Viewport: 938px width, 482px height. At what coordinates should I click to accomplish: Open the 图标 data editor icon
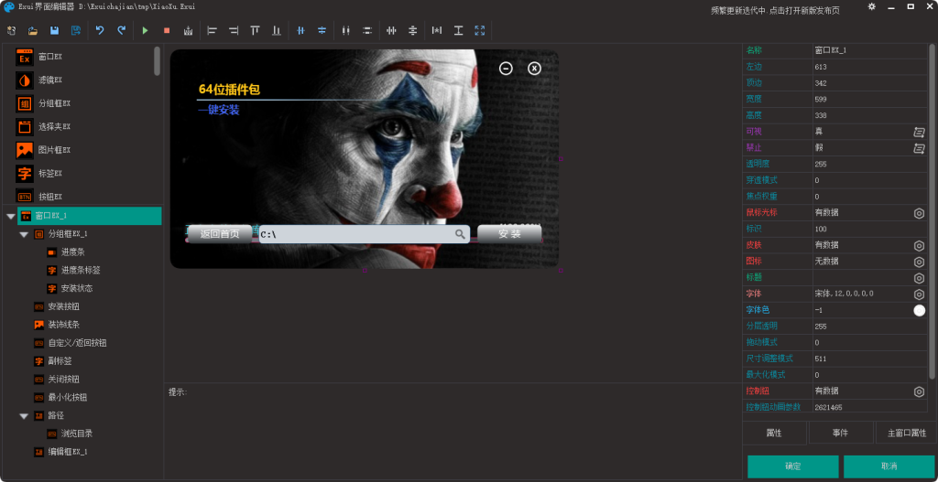919,262
